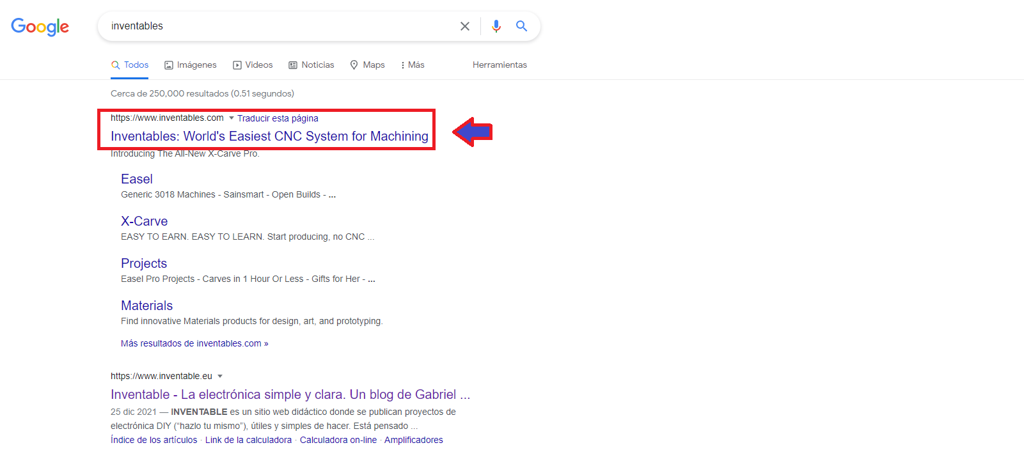Click the 'Cerca de 250,000 resultados' stats text
1024x459 pixels.
click(202, 93)
